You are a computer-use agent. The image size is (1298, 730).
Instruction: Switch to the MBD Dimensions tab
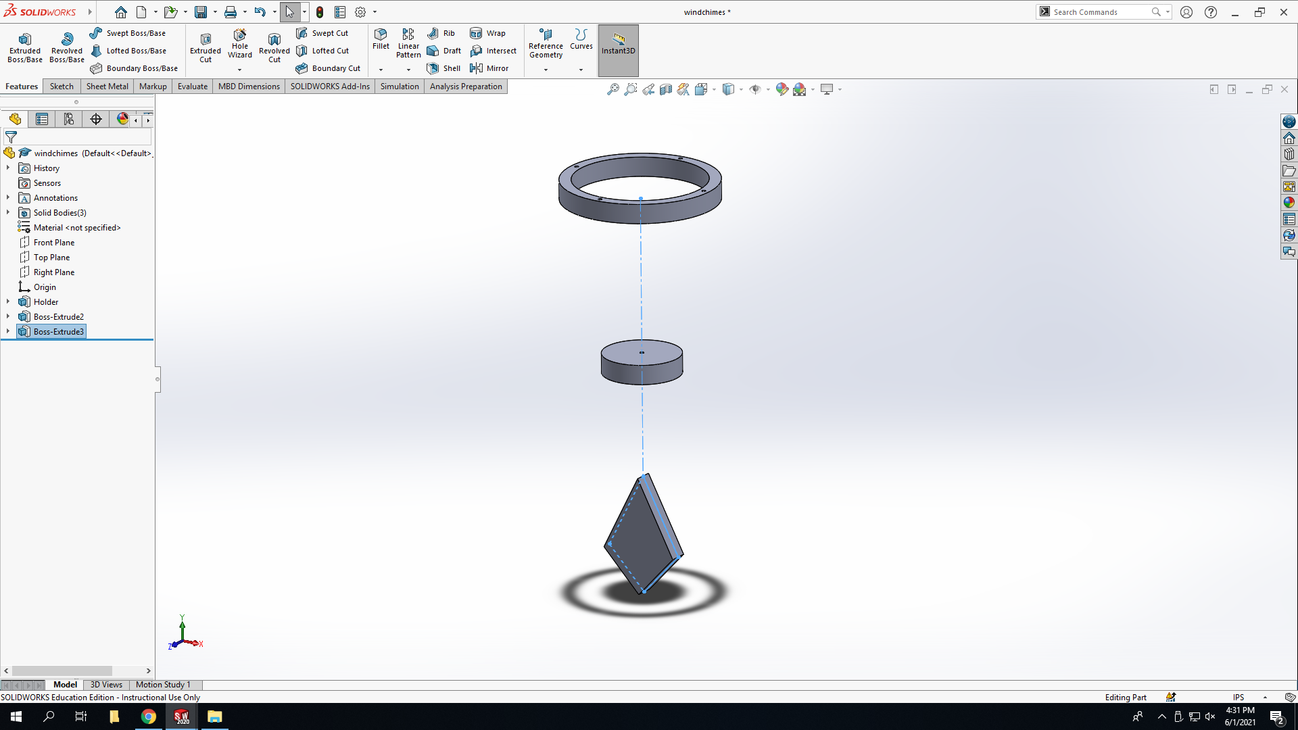249,87
